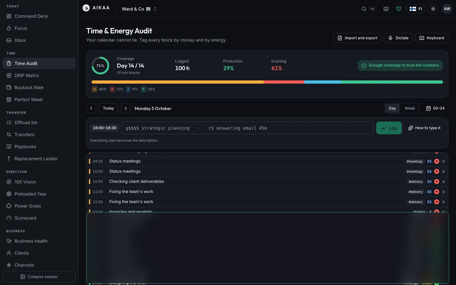Open the AW user avatar menu
Image resolution: width=456 pixels, height=285 pixels.
point(447,9)
